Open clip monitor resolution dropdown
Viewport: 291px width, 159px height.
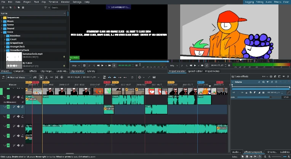[x=76, y=65]
